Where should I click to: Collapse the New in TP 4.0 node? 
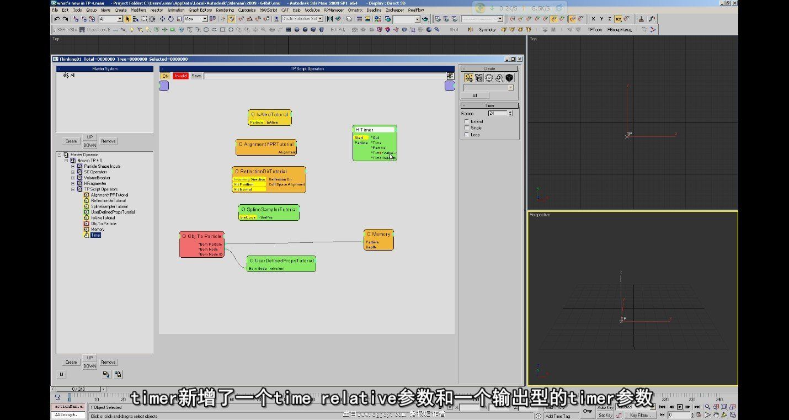click(66, 161)
